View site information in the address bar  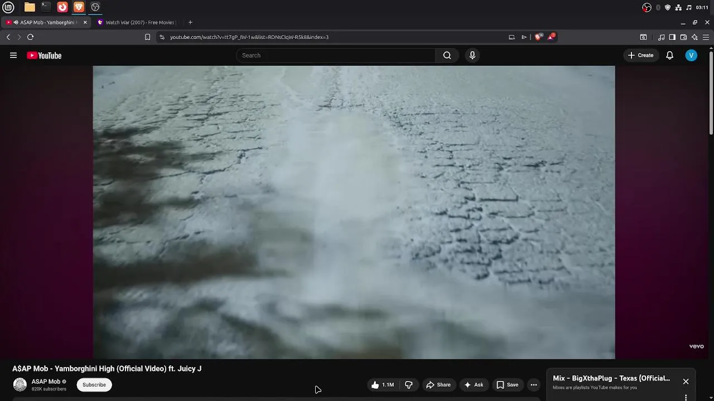(x=162, y=37)
